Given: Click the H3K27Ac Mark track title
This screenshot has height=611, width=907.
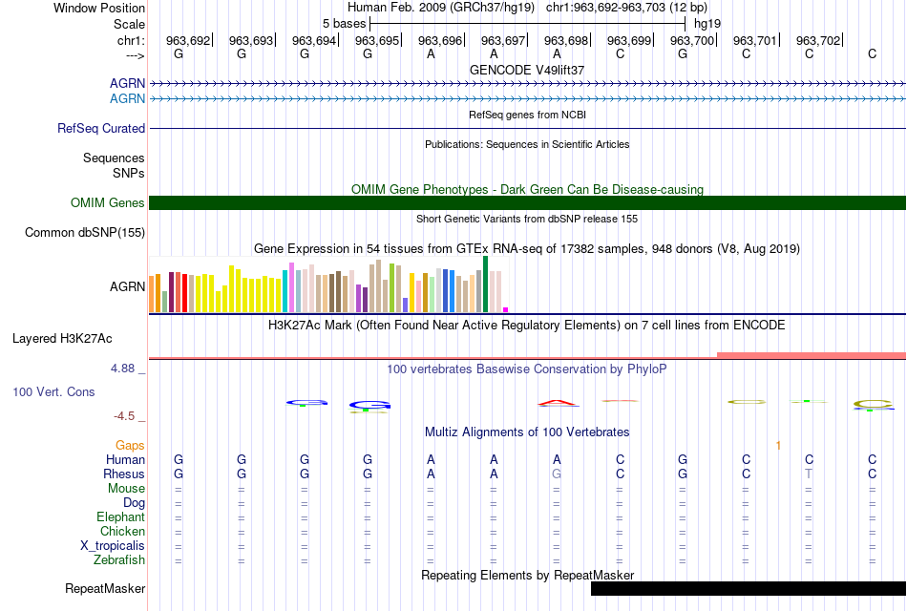Looking at the screenshot, I should [x=527, y=326].
